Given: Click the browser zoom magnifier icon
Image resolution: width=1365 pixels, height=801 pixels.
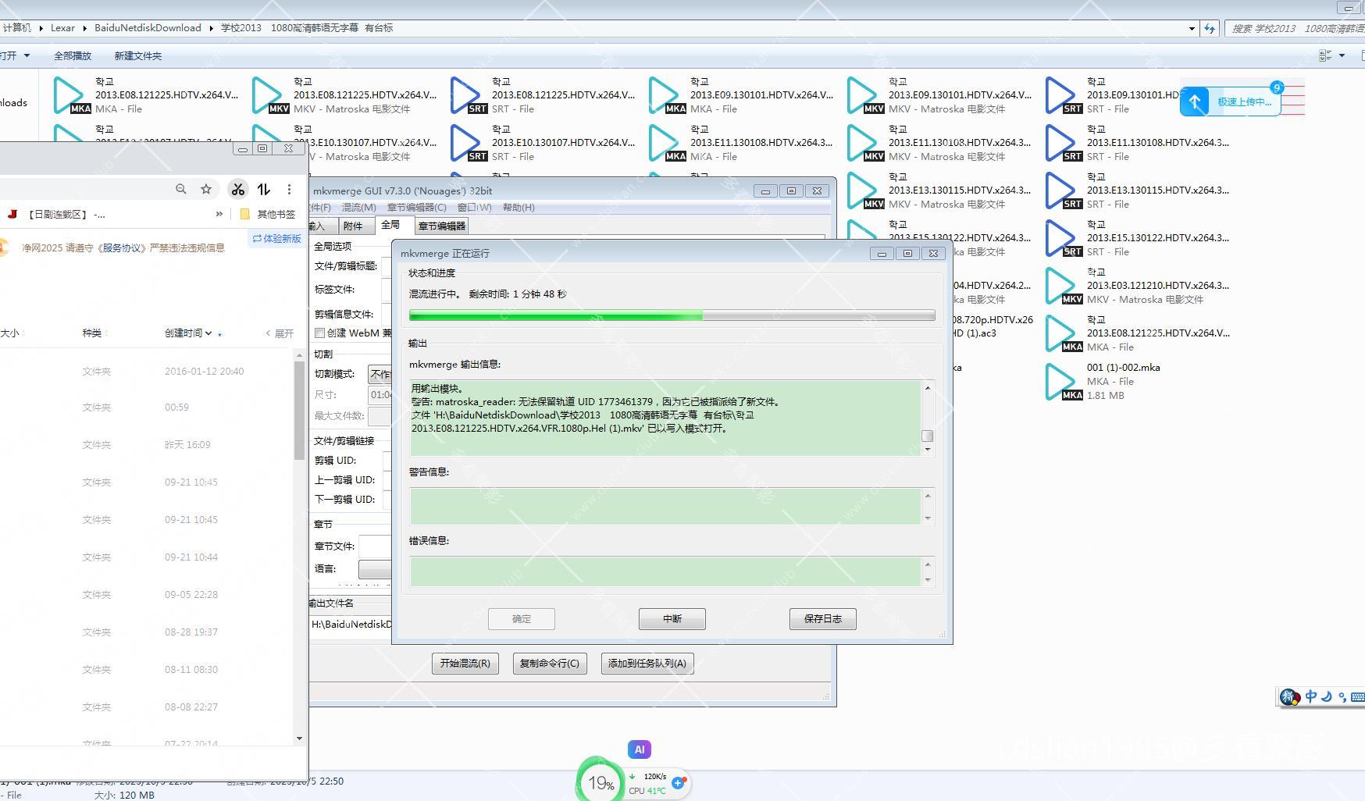Looking at the screenshot, I should [x=181, y=189].
